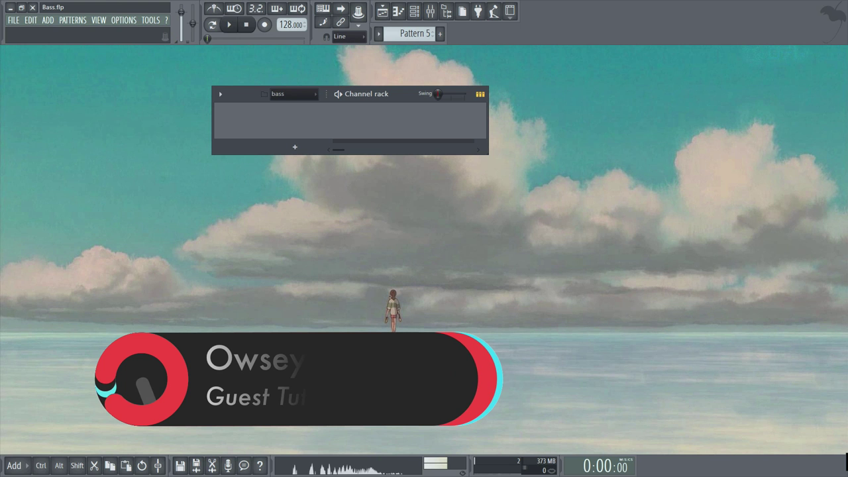Click the Add button in bottom toolbar
The height and width of the screenshot is (477, 848).
coord(14,466)
